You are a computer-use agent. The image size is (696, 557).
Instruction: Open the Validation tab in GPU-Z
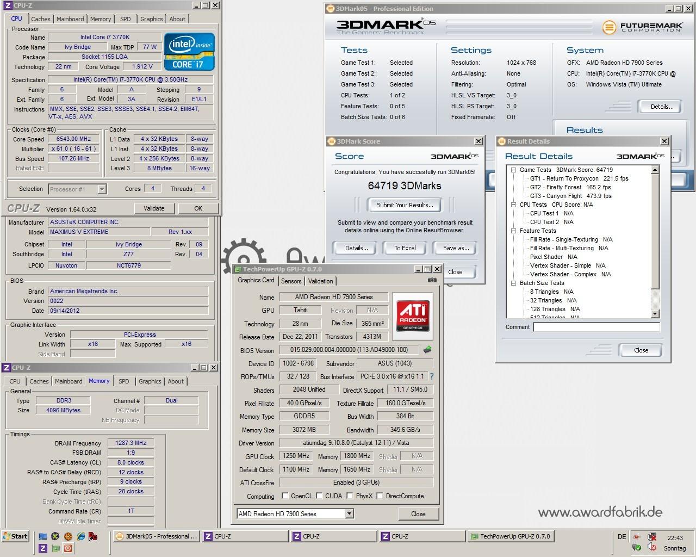[x=320, y=281]
